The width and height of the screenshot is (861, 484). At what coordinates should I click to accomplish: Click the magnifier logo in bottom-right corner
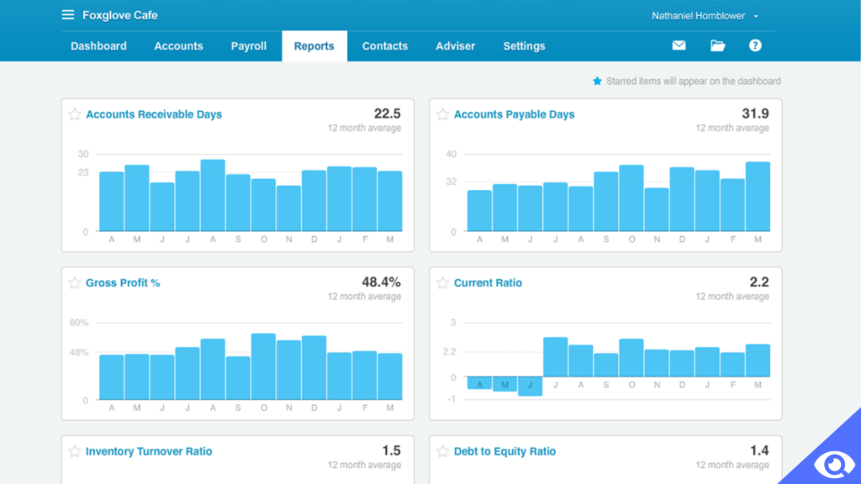(833, 464)
